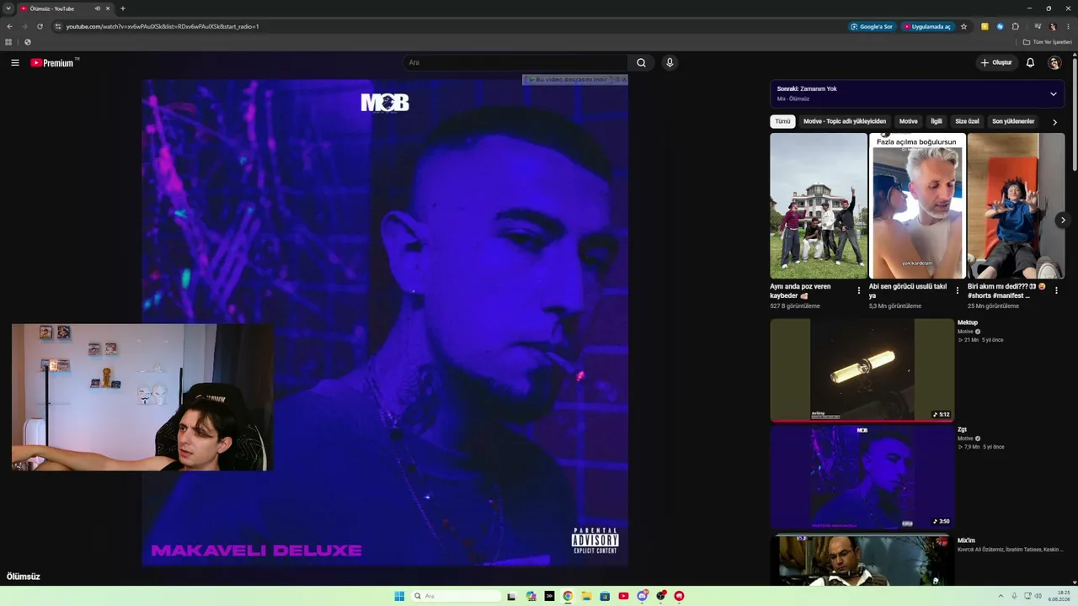
Task: Click the "Oluştur" create button
Action: tap(996, 62)
